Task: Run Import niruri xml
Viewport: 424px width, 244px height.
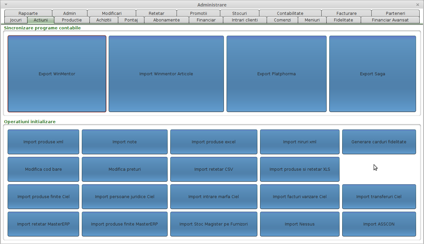Action: [300, 142]
